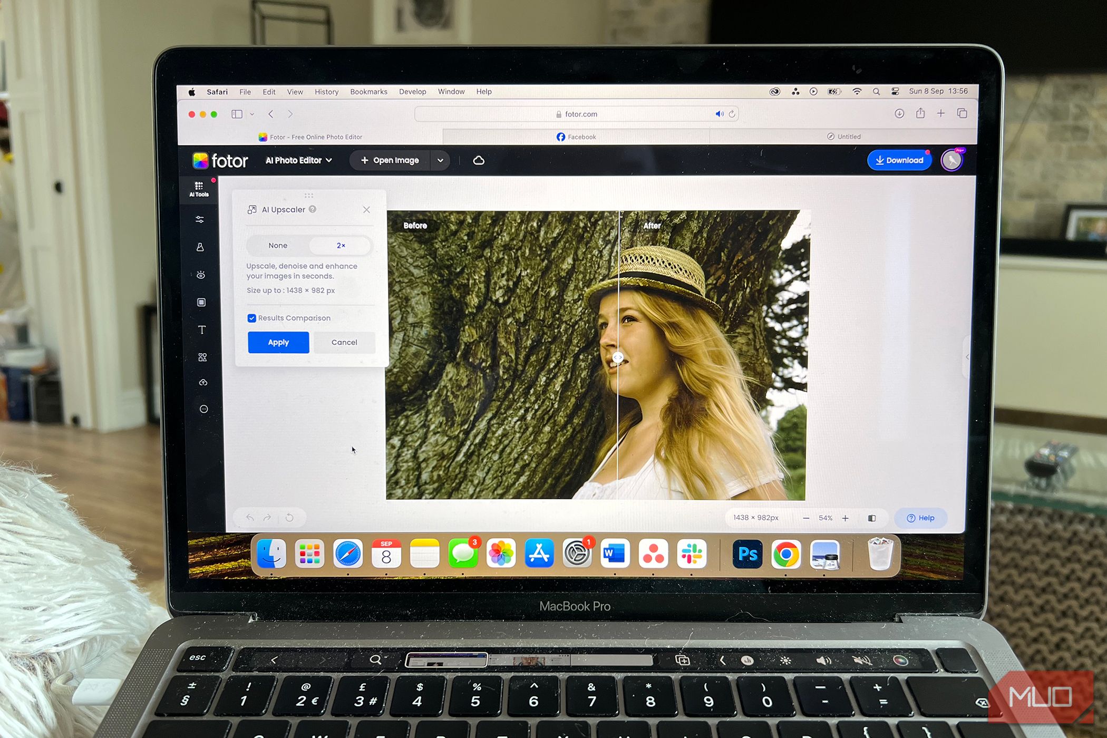Open the Beauty eye tool in sidebar
This screenshot has height=738, width=1107.
click(x=201, y=275)
